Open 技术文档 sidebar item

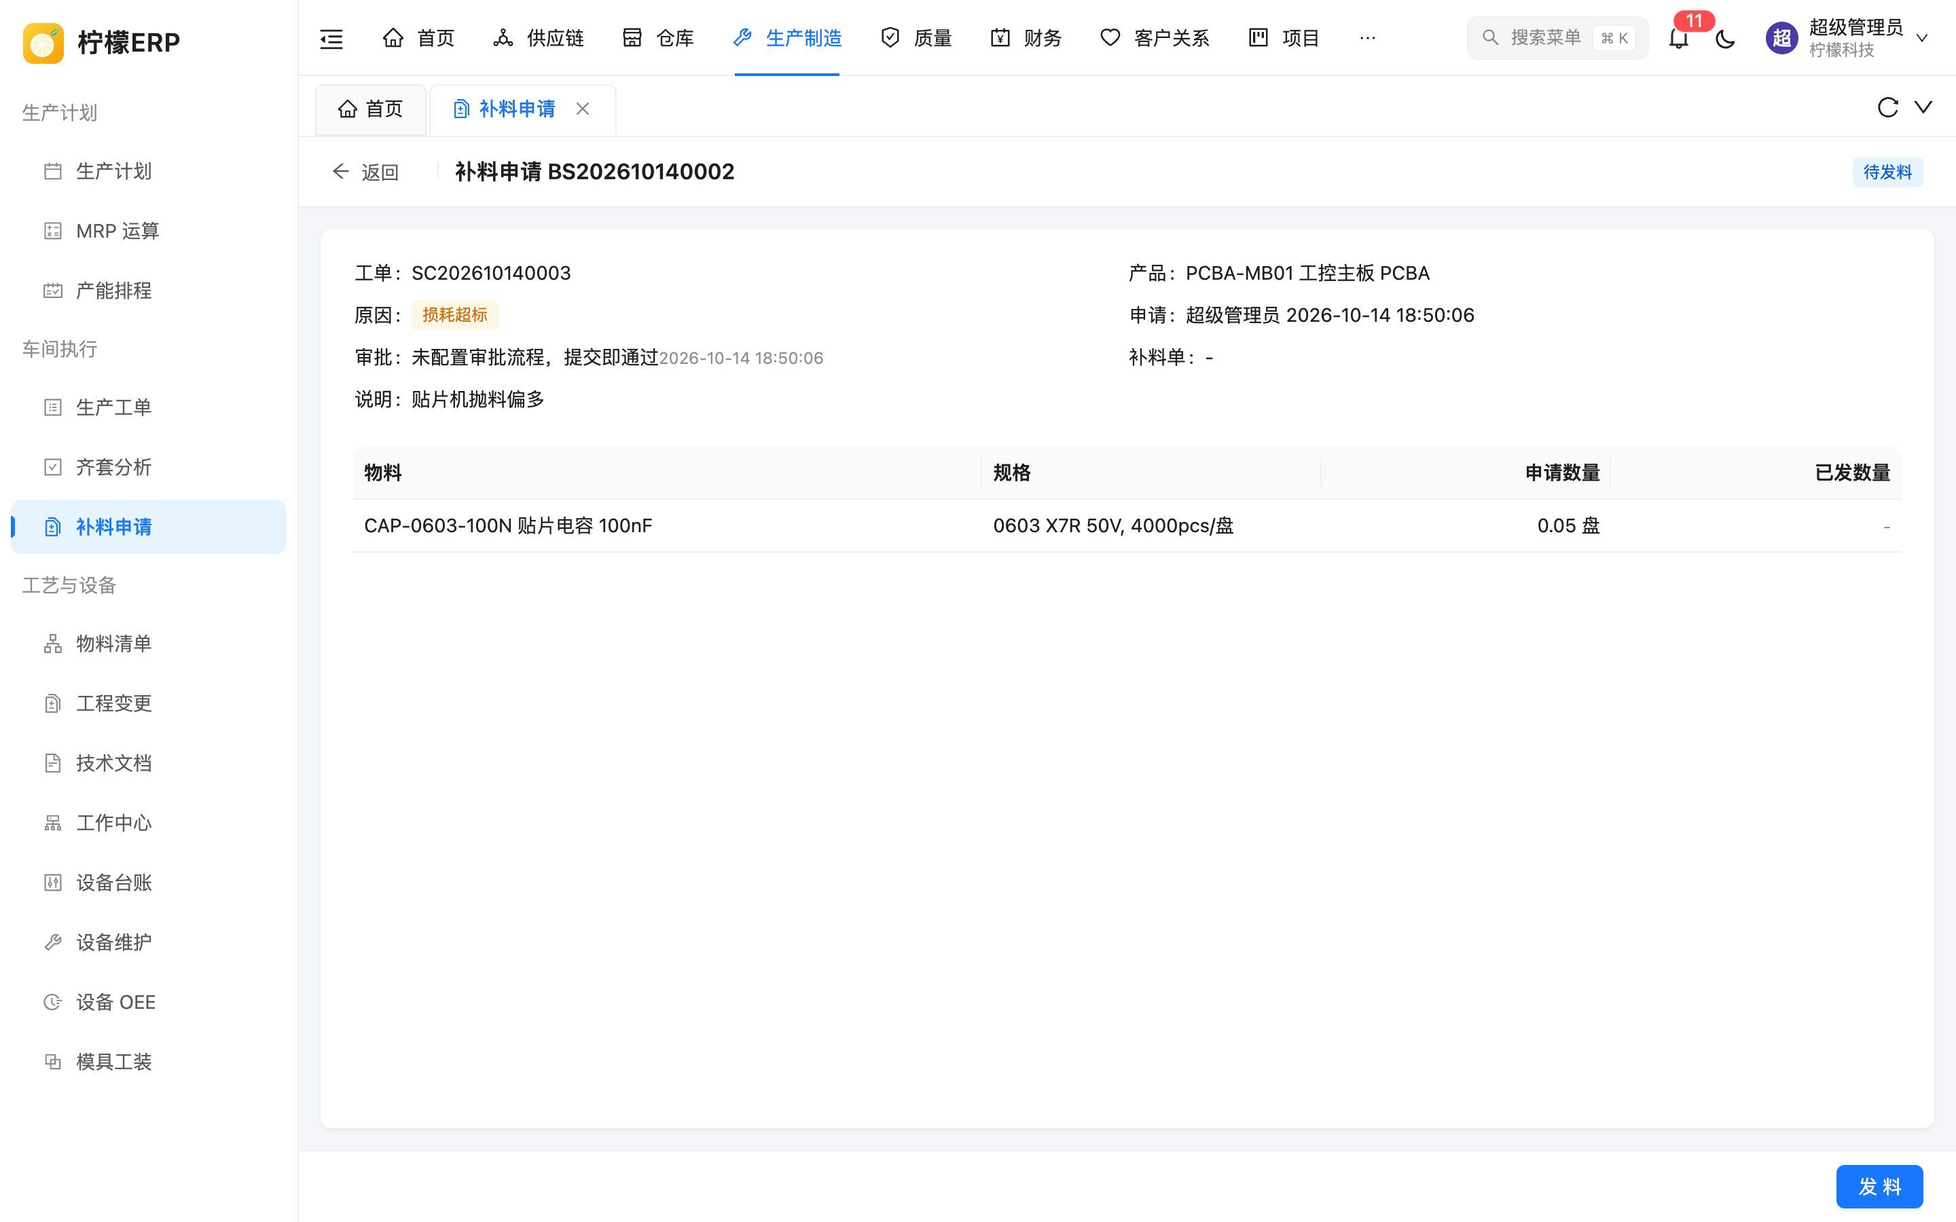coord(149,763)
